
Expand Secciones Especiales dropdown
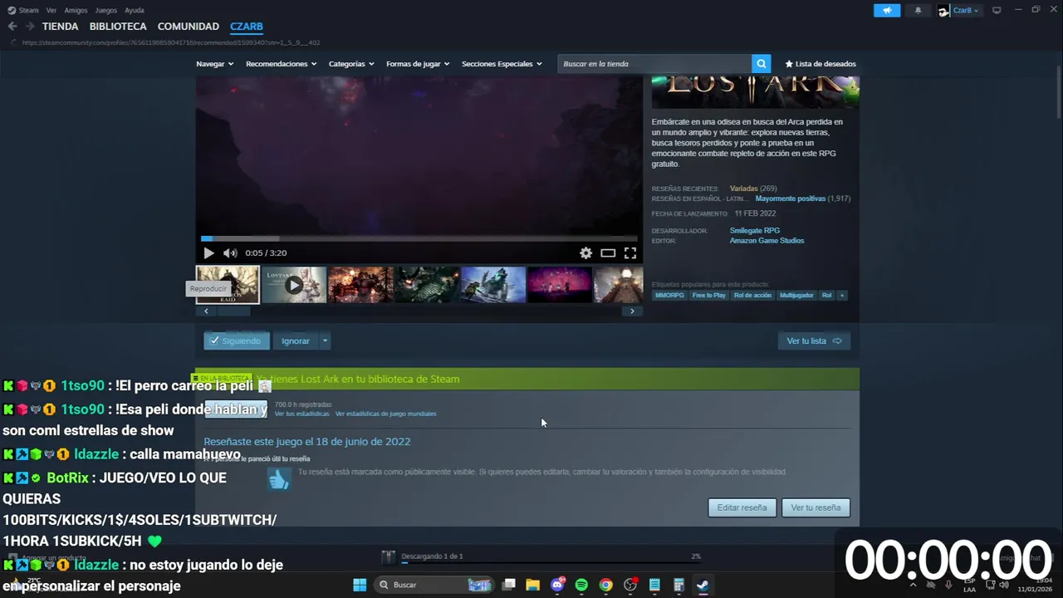[502, 64]
